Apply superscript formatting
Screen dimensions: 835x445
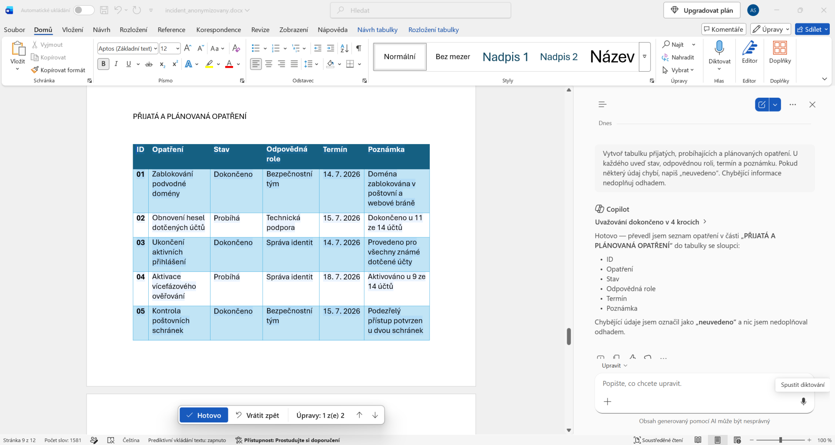click(x=175, y=64)
